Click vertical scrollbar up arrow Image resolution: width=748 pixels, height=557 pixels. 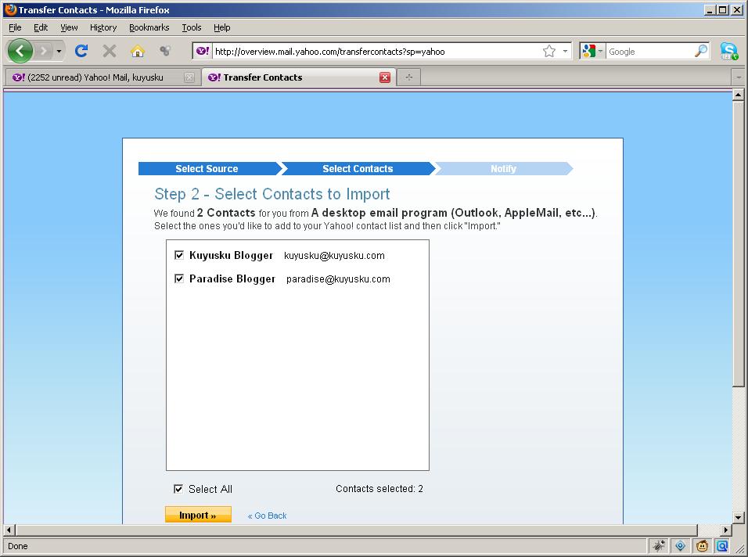click(x=738, y=95)
